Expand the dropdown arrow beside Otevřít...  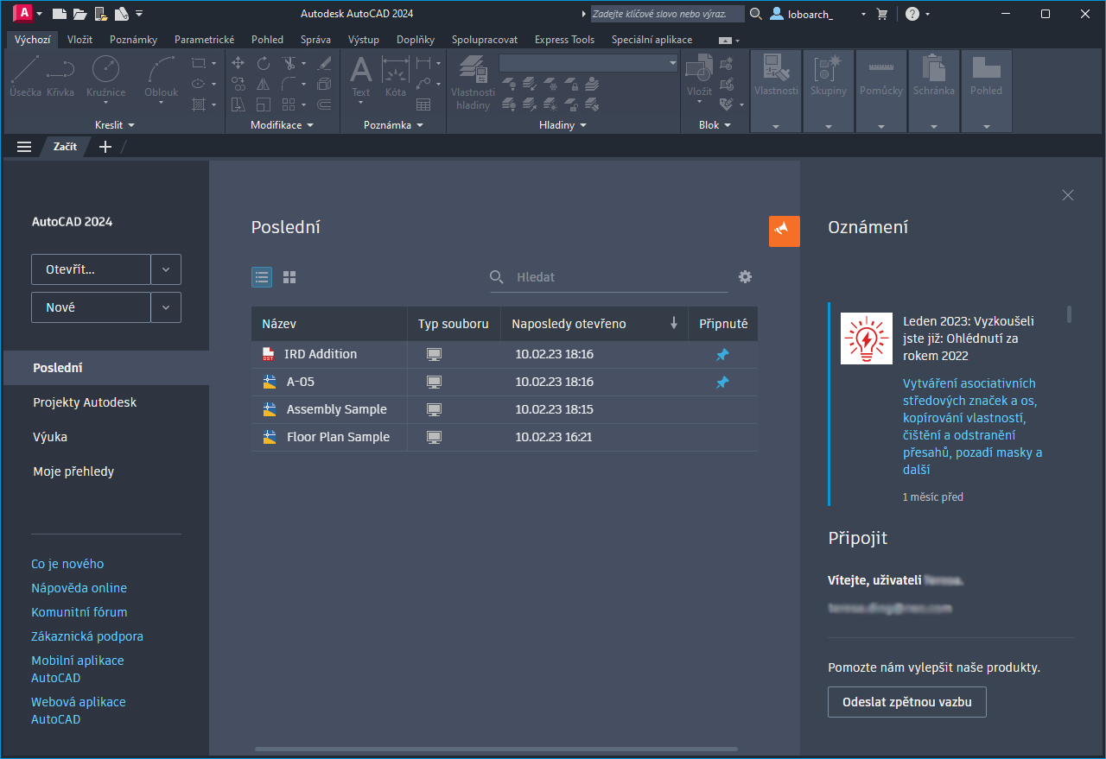(166, 269)
